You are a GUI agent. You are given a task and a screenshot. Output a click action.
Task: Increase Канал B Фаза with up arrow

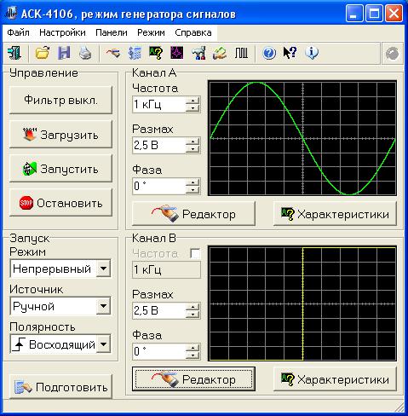tap(193, 348)
